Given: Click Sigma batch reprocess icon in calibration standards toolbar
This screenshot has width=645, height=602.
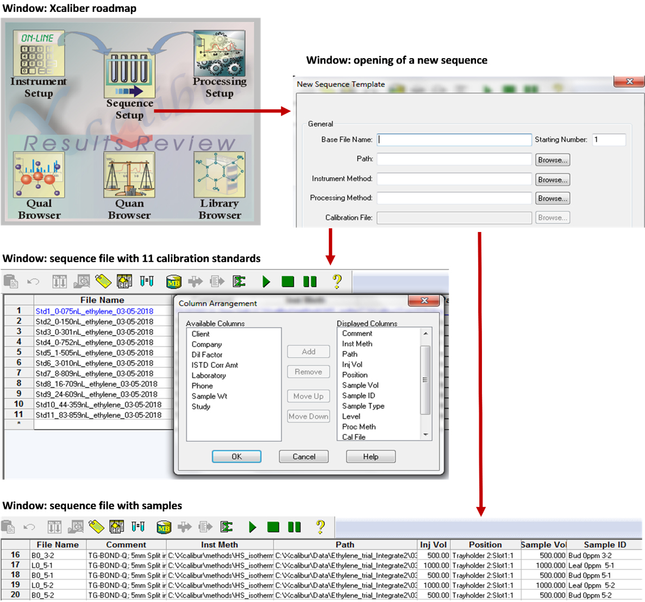Looking at the screenshot, I should [x=239, y=281].
